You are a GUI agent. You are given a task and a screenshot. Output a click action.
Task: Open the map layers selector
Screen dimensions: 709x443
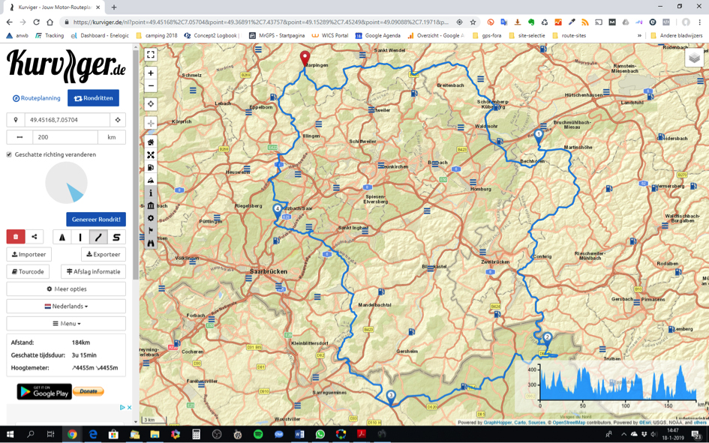point(694,58)
